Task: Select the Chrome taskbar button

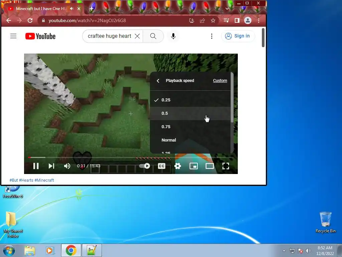Action: (71, 250)
